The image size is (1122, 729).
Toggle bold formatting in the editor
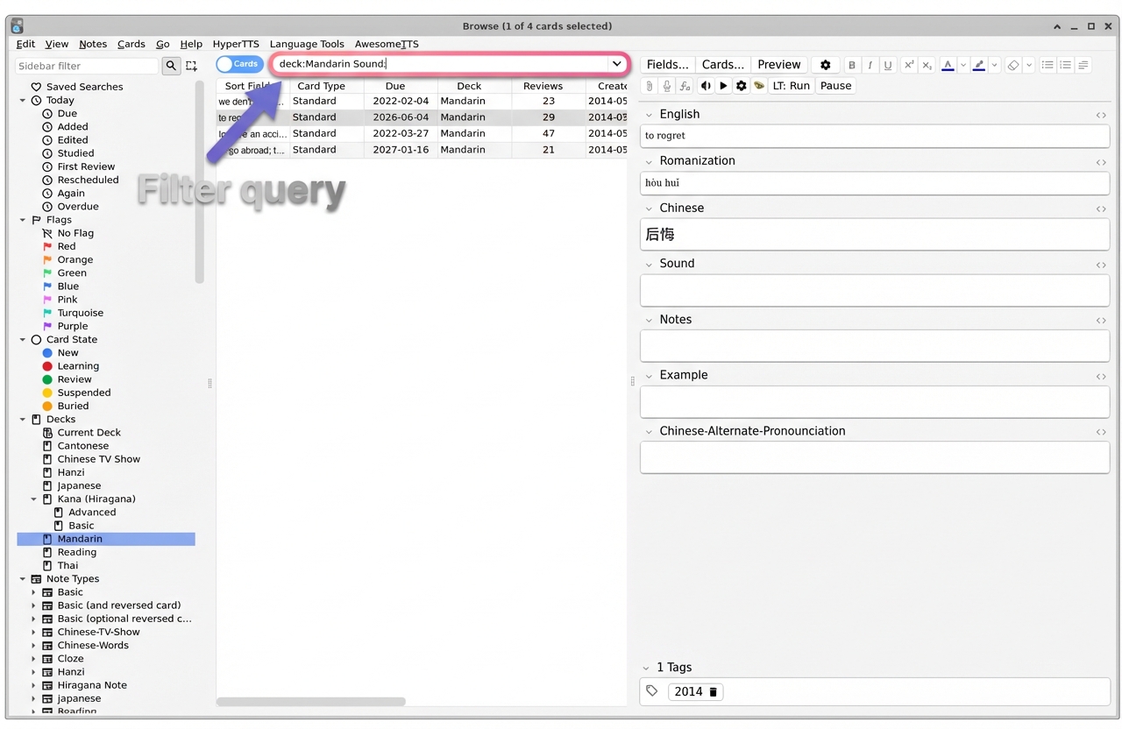[851, 65]
